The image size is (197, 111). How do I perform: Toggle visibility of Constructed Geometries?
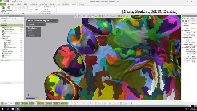point(21,33)
